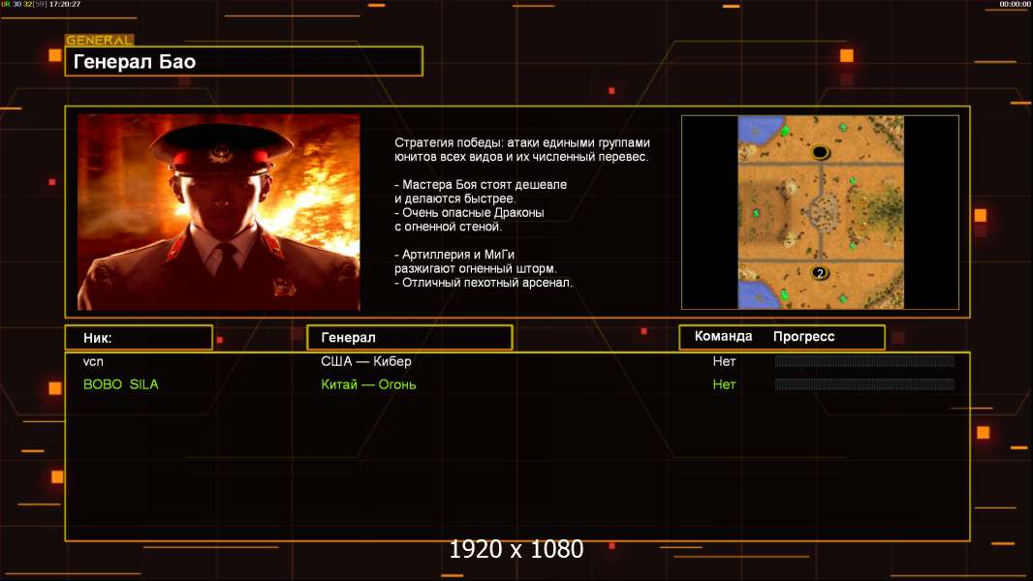Image resolution: width=1033 pixels, height=581 pixels.
Task: Click loading progress bar for BOBO SILA
Action: [864, 383]
